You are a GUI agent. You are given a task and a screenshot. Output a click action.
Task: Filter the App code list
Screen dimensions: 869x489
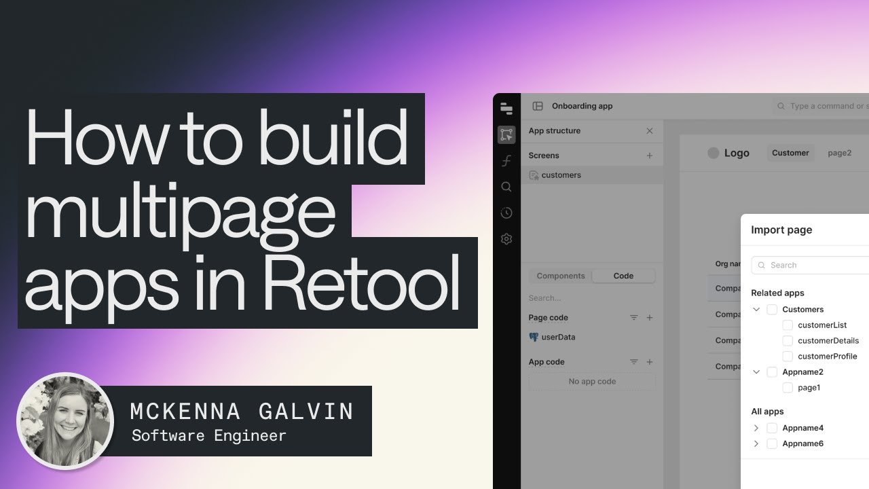click(x=634, y=362)
